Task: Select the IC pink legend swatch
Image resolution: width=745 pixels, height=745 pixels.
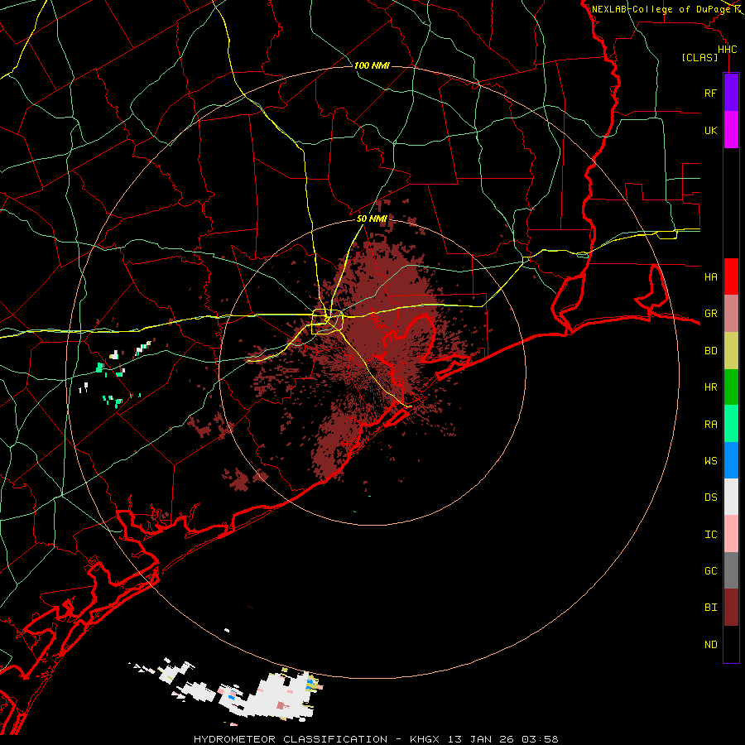Action: click(x=731, y=534)
